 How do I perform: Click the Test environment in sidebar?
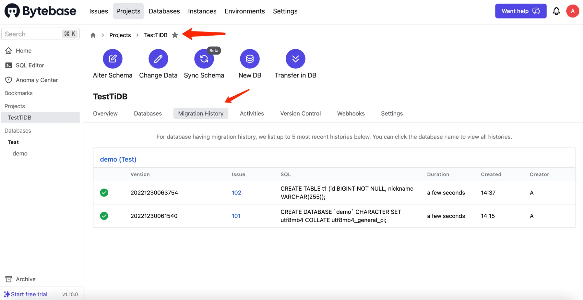[13, 142]
